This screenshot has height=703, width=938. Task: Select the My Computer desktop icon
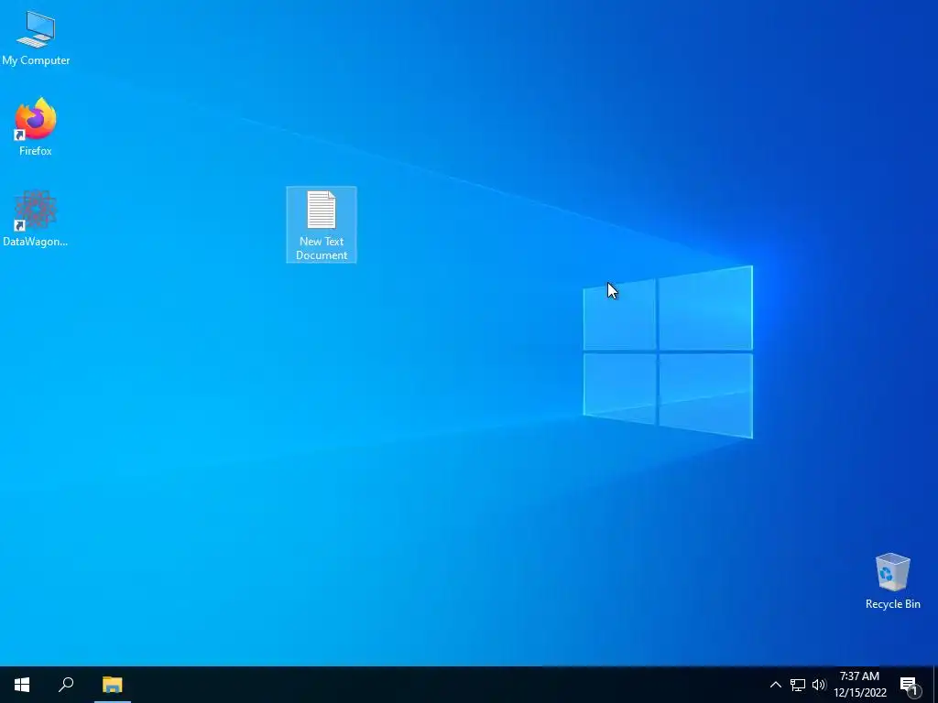36,38
